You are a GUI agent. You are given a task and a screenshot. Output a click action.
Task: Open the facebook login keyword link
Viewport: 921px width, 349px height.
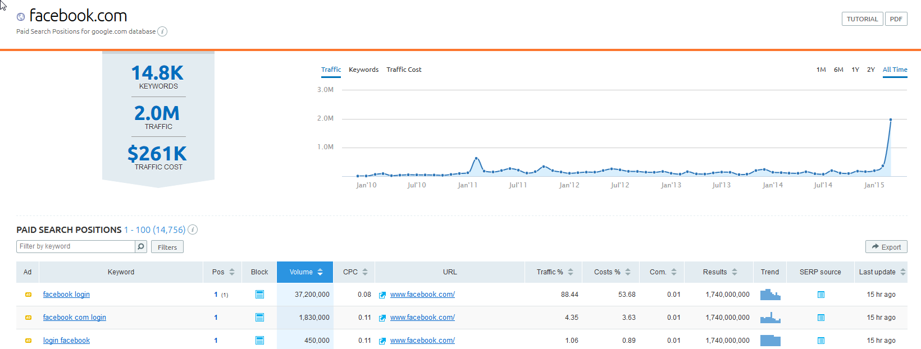[66, 295]
